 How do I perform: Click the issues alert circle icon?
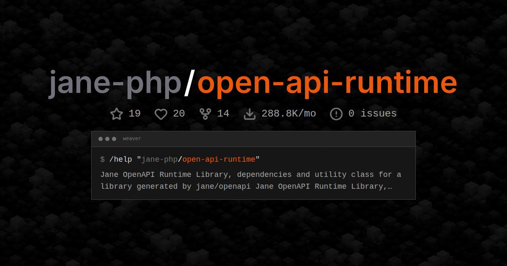click(x=336, y=114)
